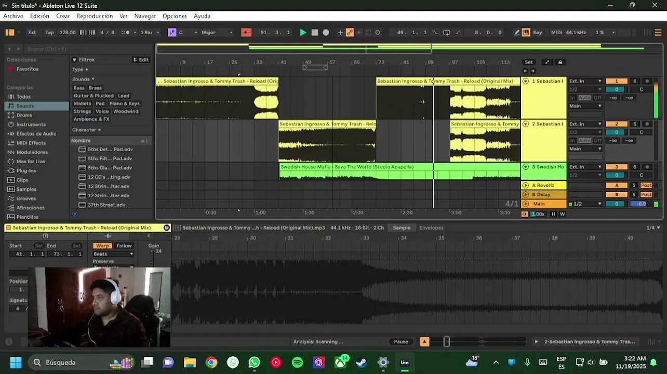The image size is (667, 374).
Task: Open the Navegar menu
Action: click(145, 16)
